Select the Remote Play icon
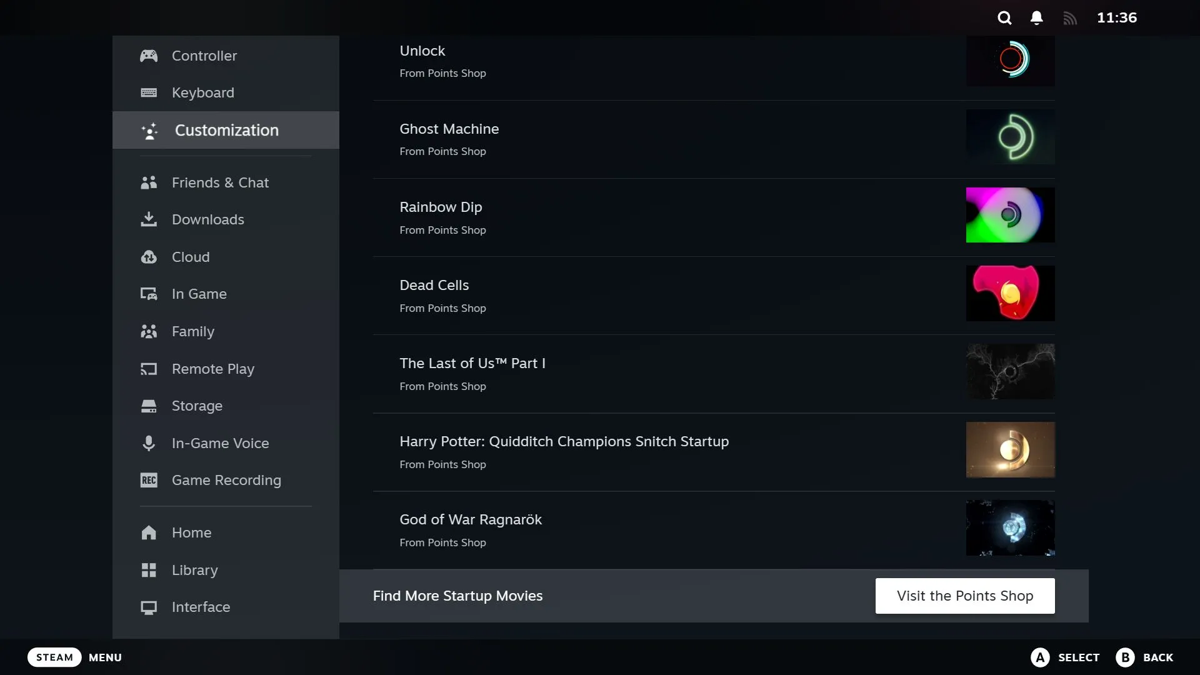Screen dimensions: 1200x675 pos(148,368)
